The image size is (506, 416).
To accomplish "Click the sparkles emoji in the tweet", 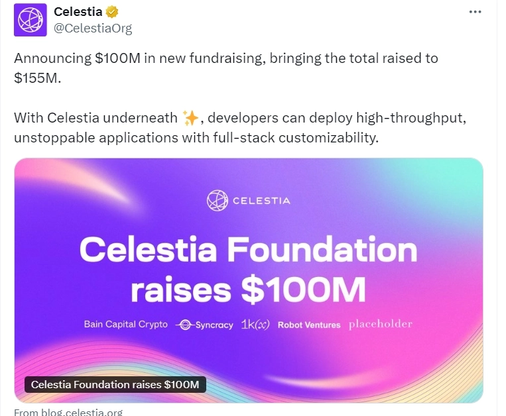I will 190,118.
